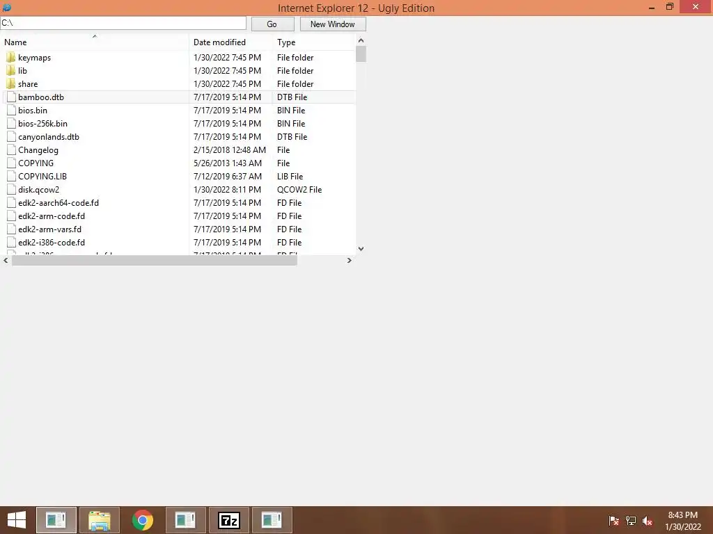Select the lib folder name

[23, 71]
